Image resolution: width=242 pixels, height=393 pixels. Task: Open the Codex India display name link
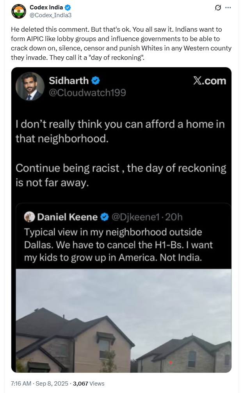46,7
